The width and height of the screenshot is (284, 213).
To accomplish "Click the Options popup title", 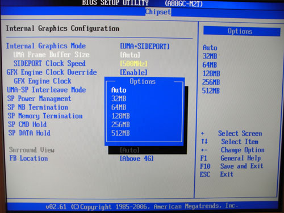I will tap(143, 81).
